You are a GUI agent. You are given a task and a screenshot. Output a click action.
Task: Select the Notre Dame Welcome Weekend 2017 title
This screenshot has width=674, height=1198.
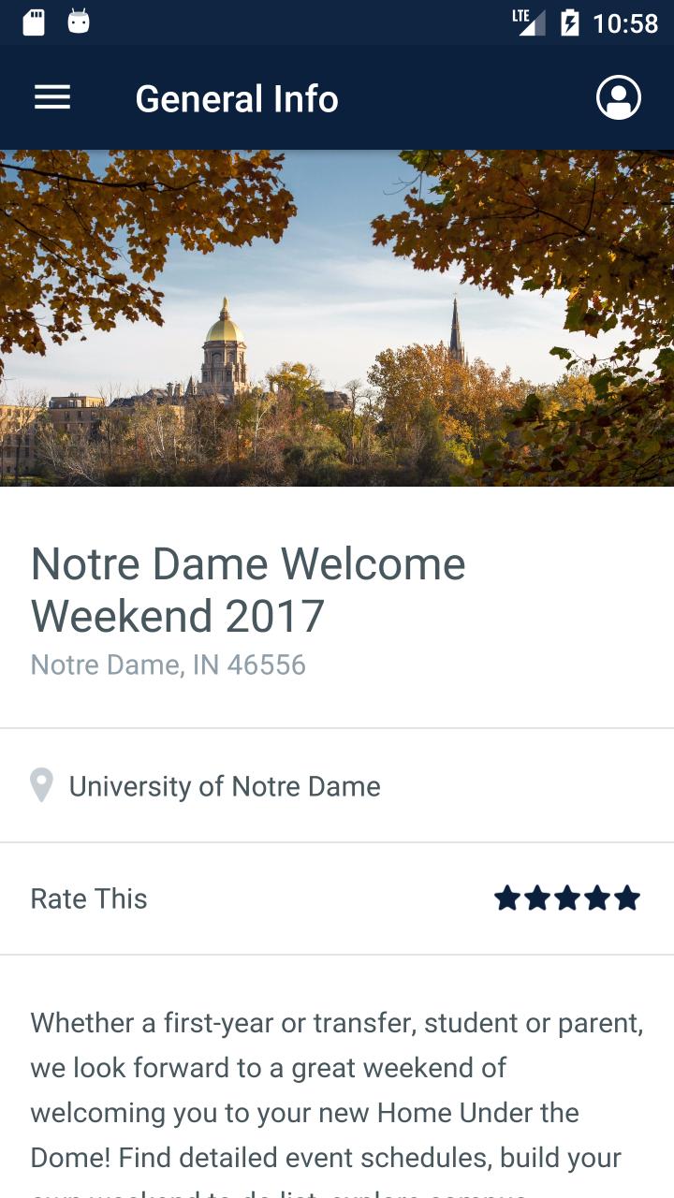(248, 590)
